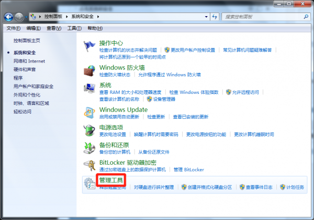The width and height of the screenshot is (314, 220).
Task: Click the address bar refresh button
Action: point(215,17)
